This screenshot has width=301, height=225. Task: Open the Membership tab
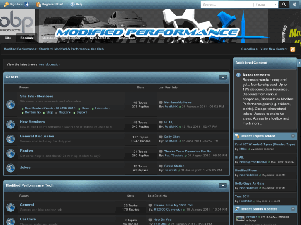pyautogui.click(x=100, y=38)
